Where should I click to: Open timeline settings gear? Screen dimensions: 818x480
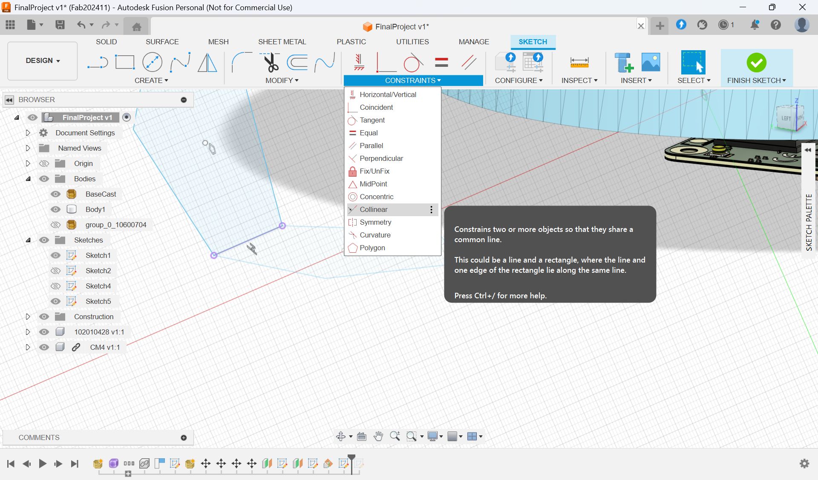pos(804,463)
